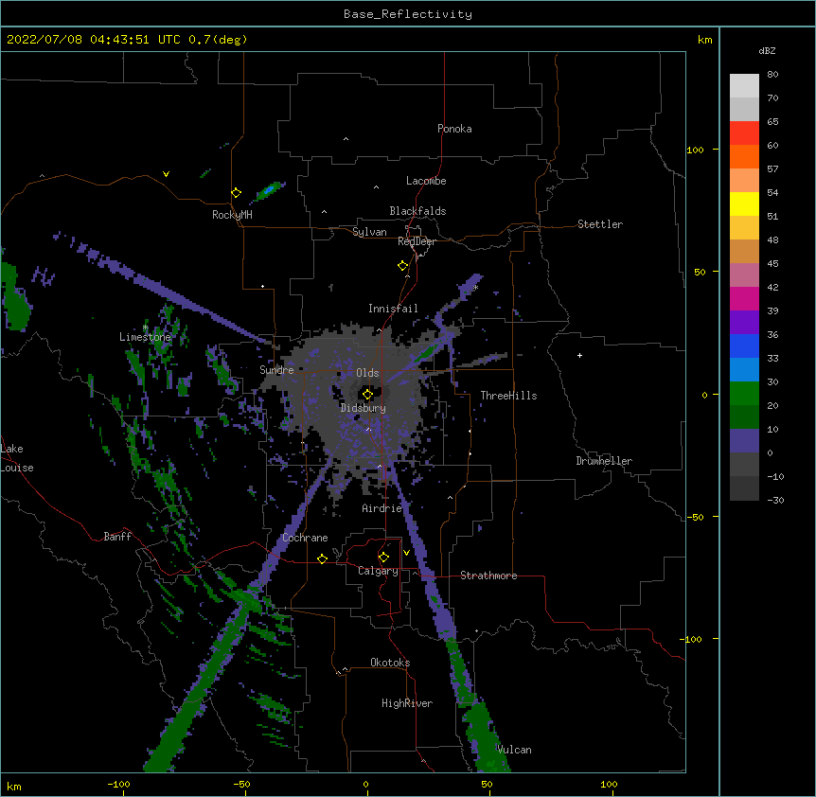Select the 30 dBZ green legend swatch
Screen dimensions: 816x797
point(744,394)
